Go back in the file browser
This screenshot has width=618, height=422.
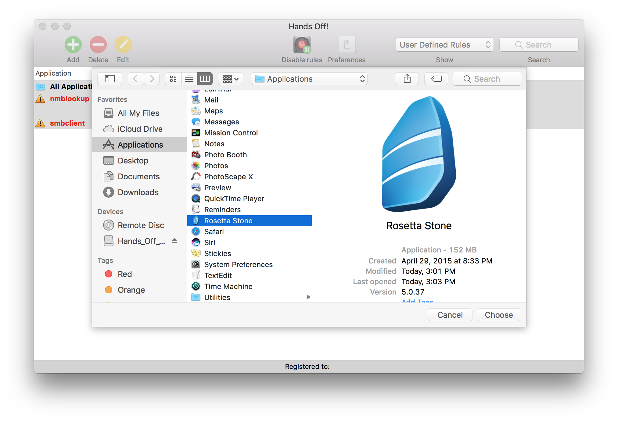[136, 79]
